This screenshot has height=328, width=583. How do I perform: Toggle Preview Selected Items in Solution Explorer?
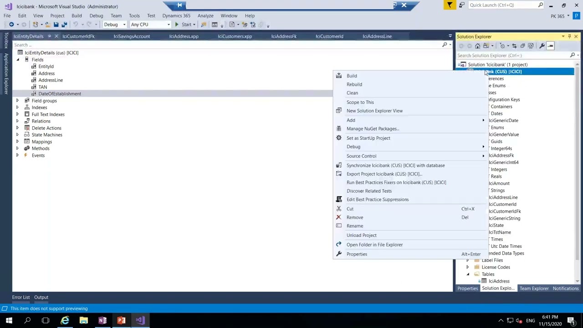[x=550, y=46]
